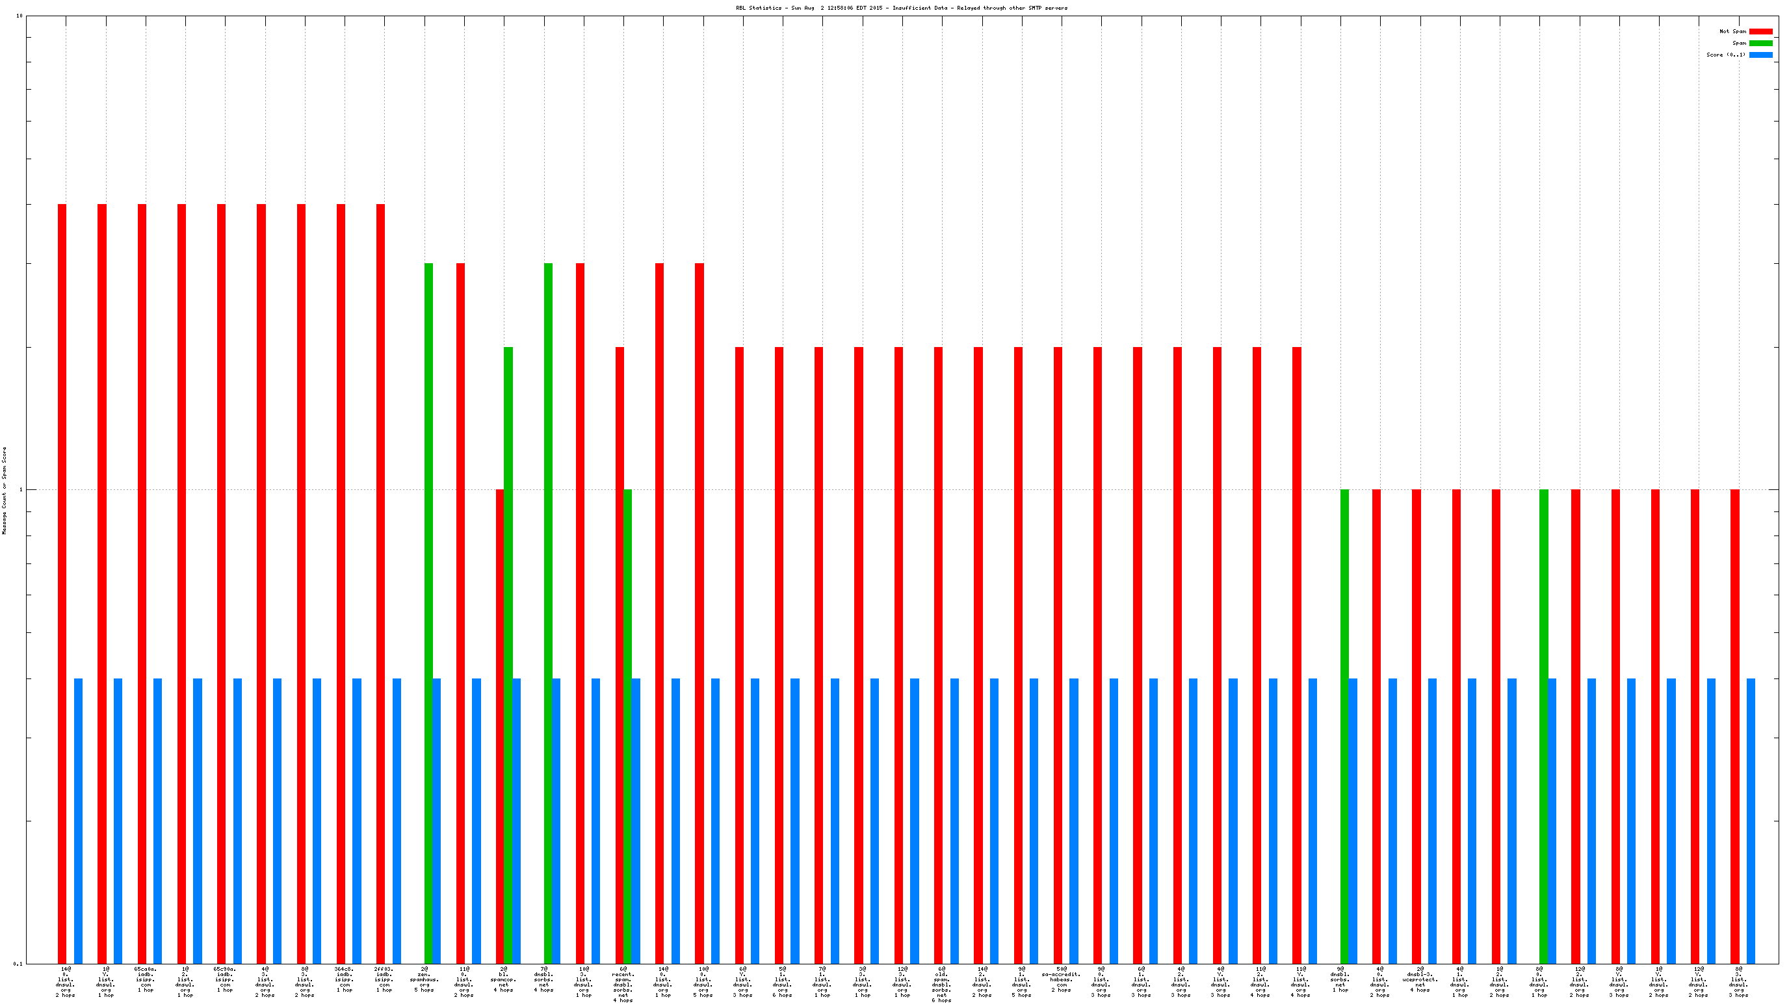The image size is (1789, 1006).
Task: Click the green bar above zen.spamhaus.org
Action: click(x=428, y=611)
